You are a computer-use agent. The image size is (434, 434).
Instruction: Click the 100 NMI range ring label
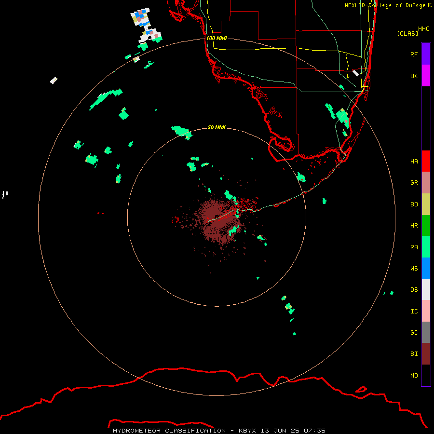click(x=217, y=38)
